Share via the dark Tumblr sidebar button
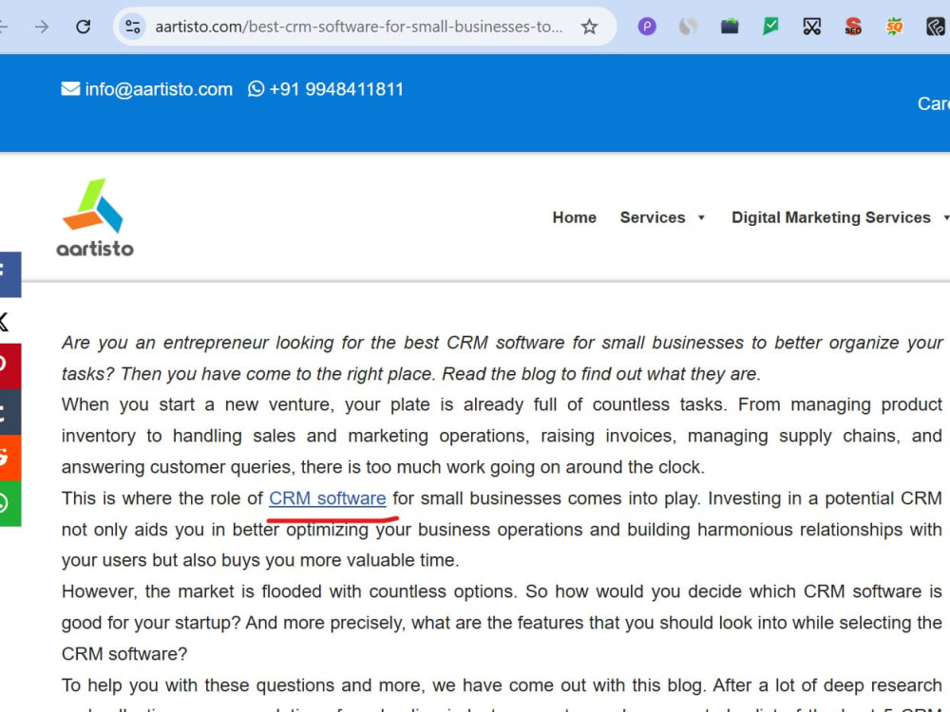This screenshot has height=712, width=950. coord(9,412)
